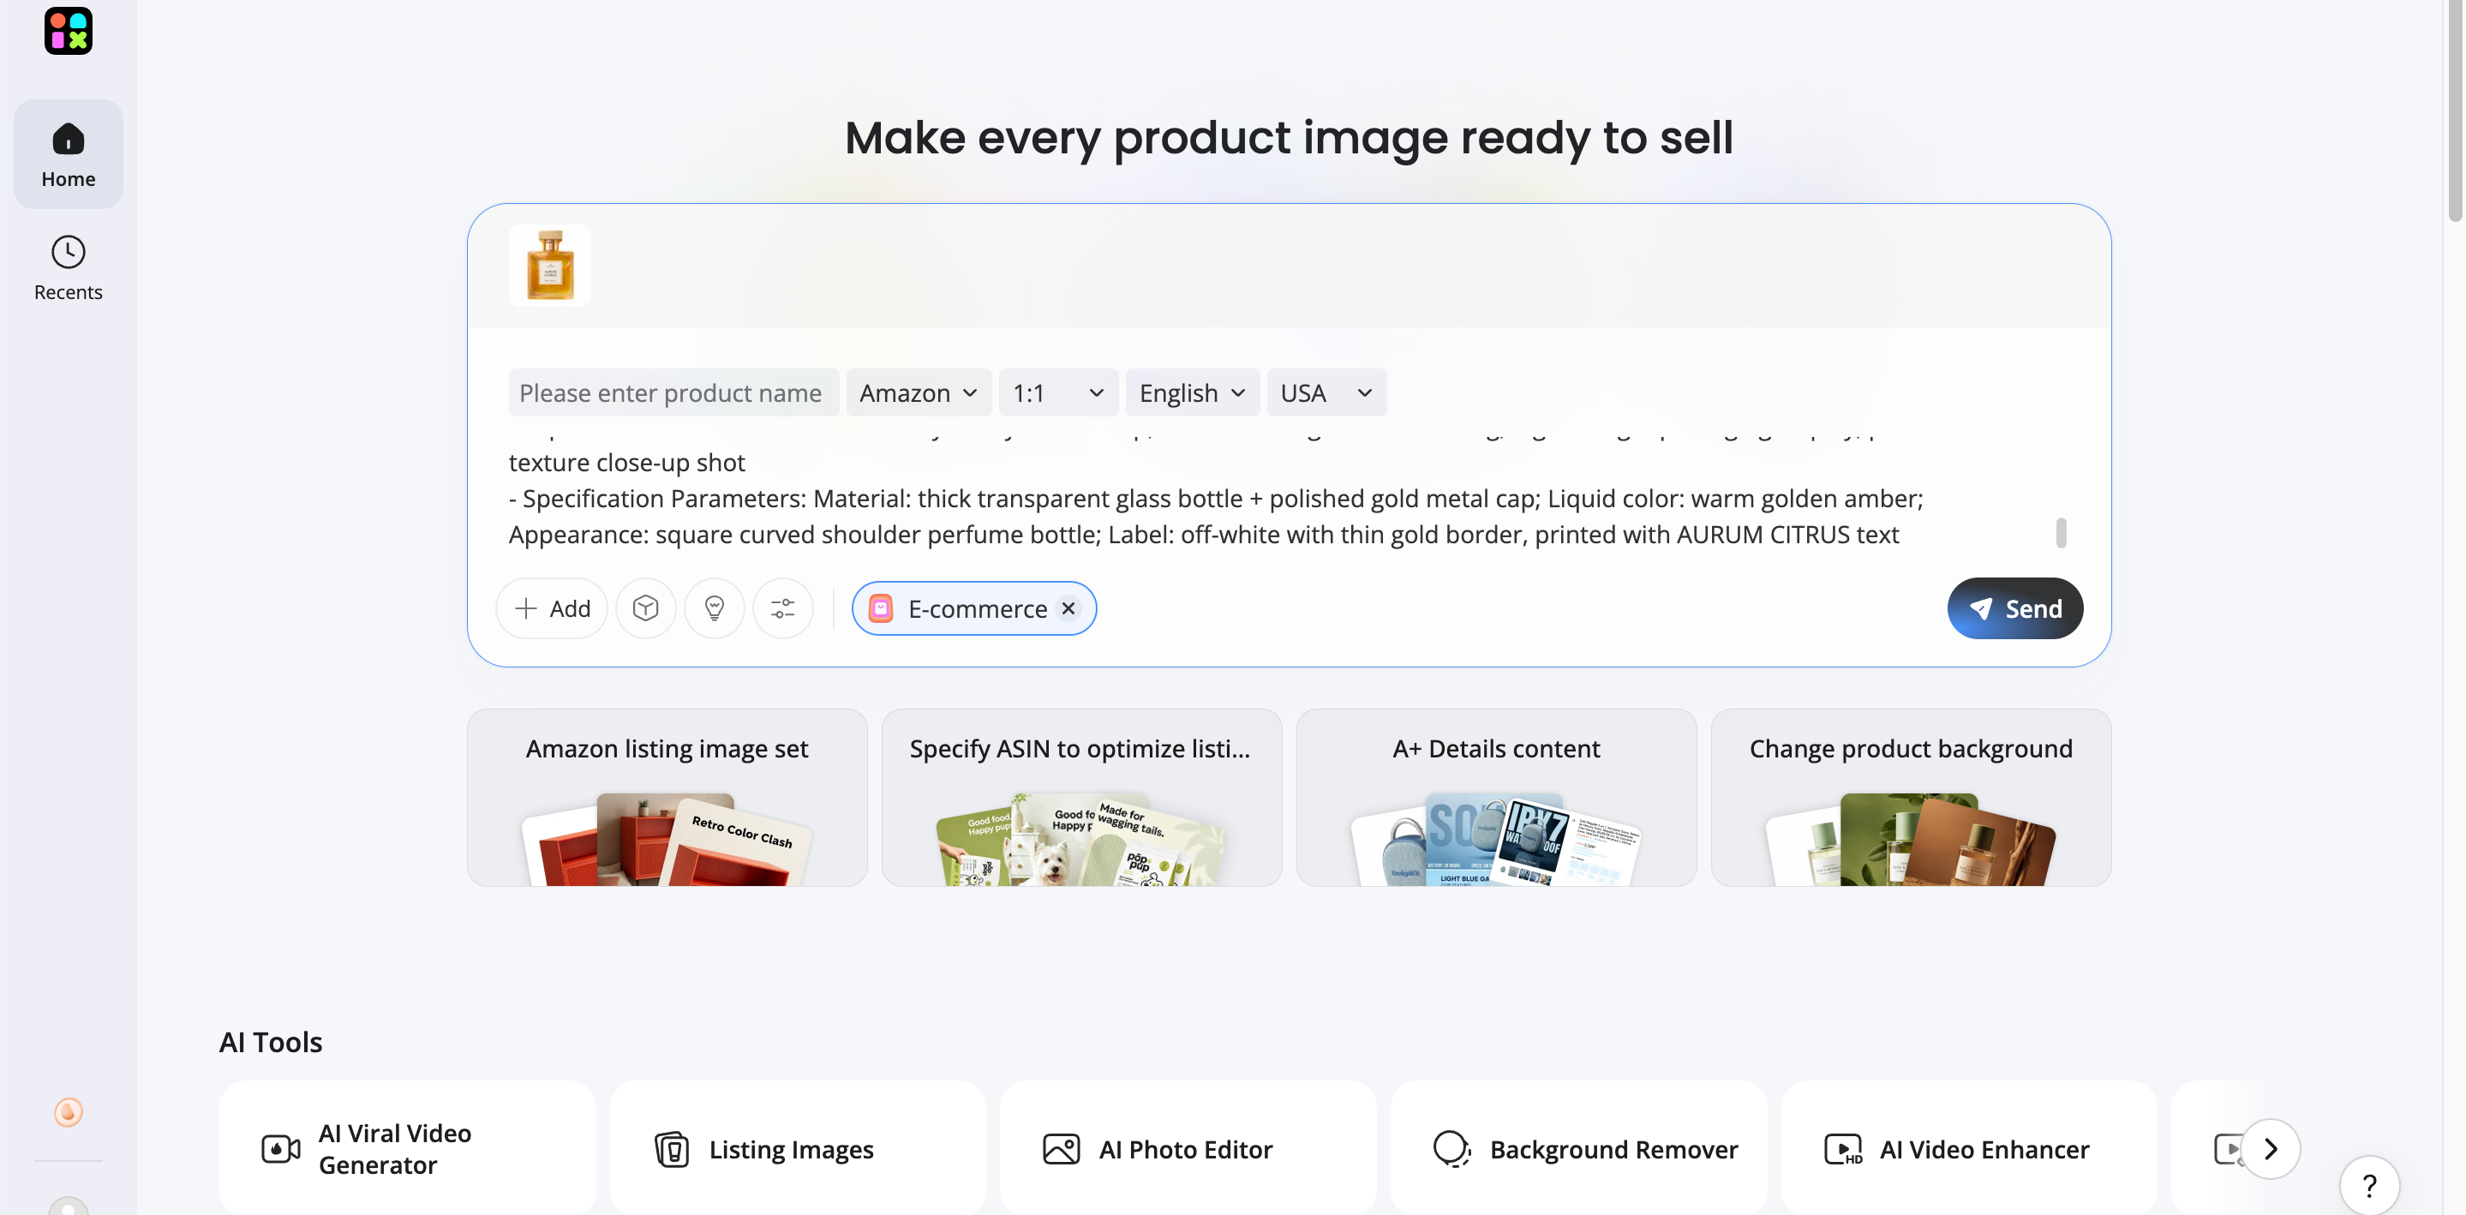This screenshot has width=2466, height=1215.
Task: Click the pink E-commerce tag icon
Action: tap(881, 608)
